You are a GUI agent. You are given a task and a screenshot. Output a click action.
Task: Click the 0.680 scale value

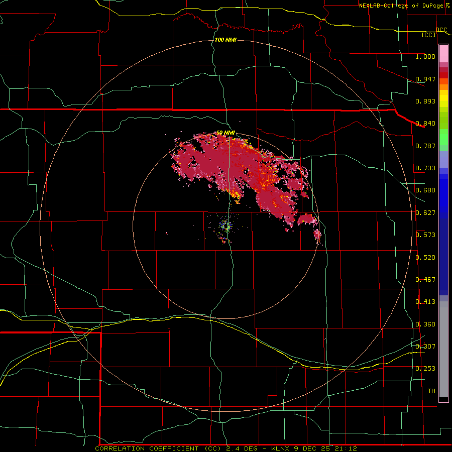[425, 190]
